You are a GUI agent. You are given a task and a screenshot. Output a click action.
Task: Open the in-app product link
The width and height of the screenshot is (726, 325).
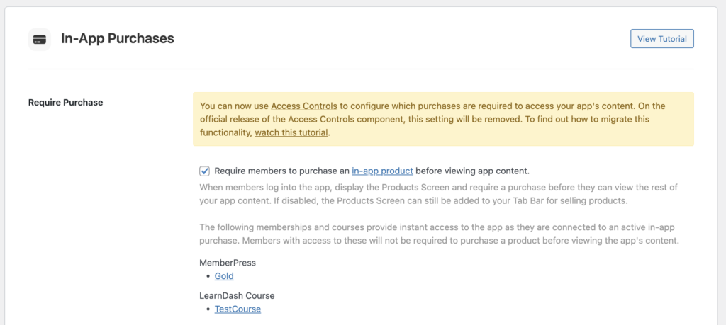(382, 171)
